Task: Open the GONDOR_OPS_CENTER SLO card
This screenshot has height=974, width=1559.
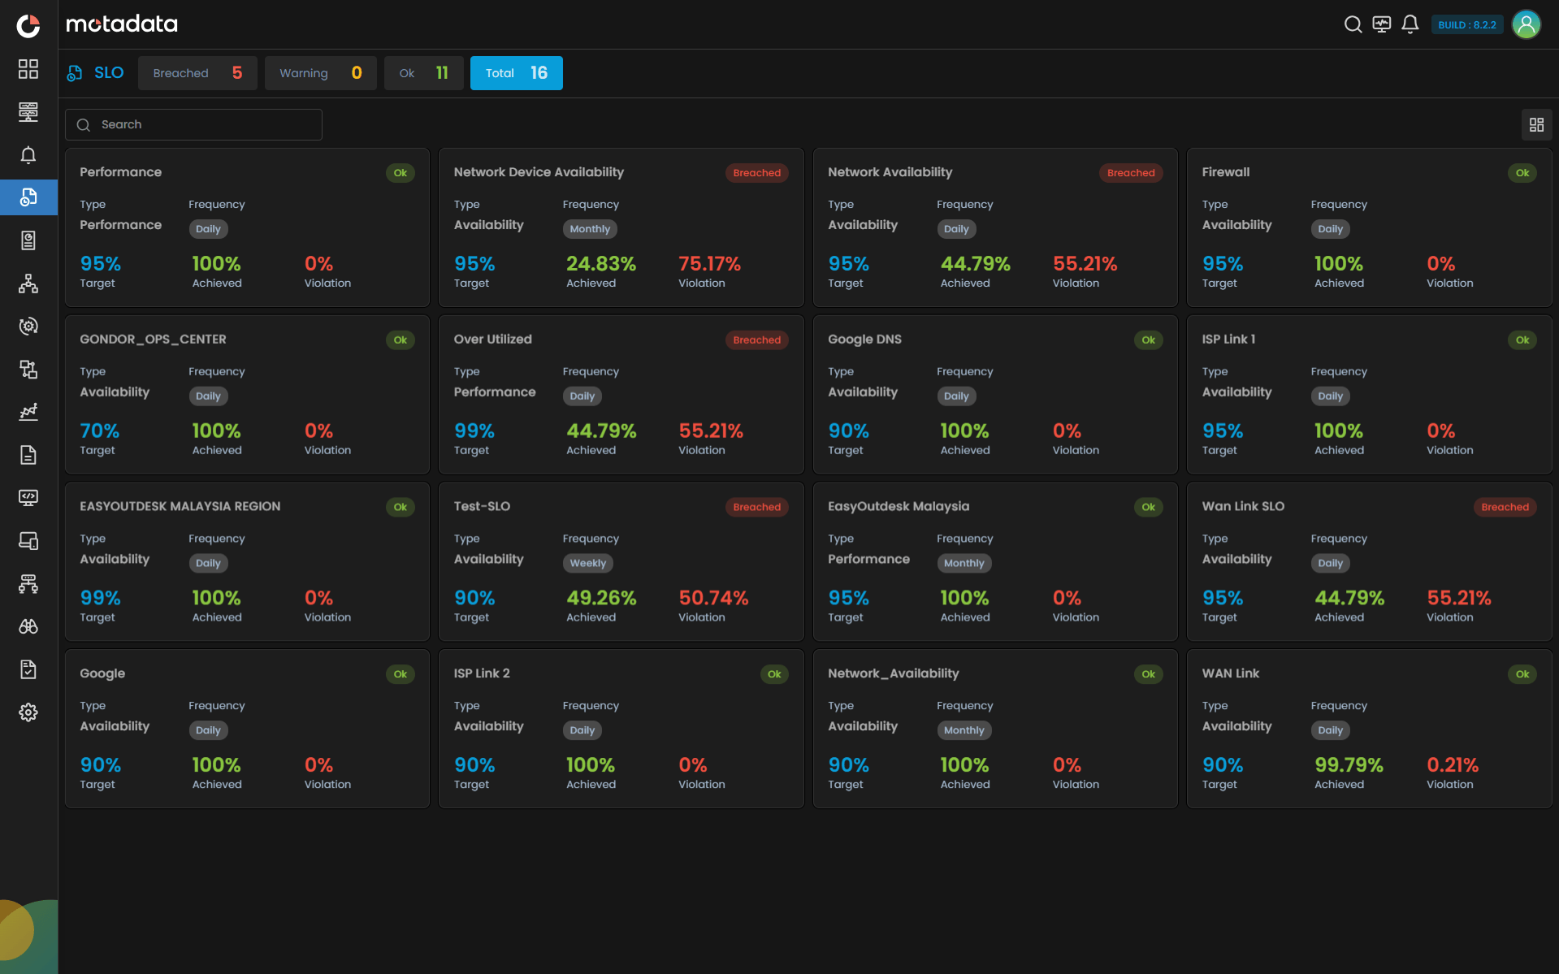Action: [x=247, y=395]
